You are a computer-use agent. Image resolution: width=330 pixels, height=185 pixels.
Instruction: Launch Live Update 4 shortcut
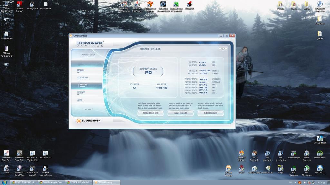[x=320, y=139]
